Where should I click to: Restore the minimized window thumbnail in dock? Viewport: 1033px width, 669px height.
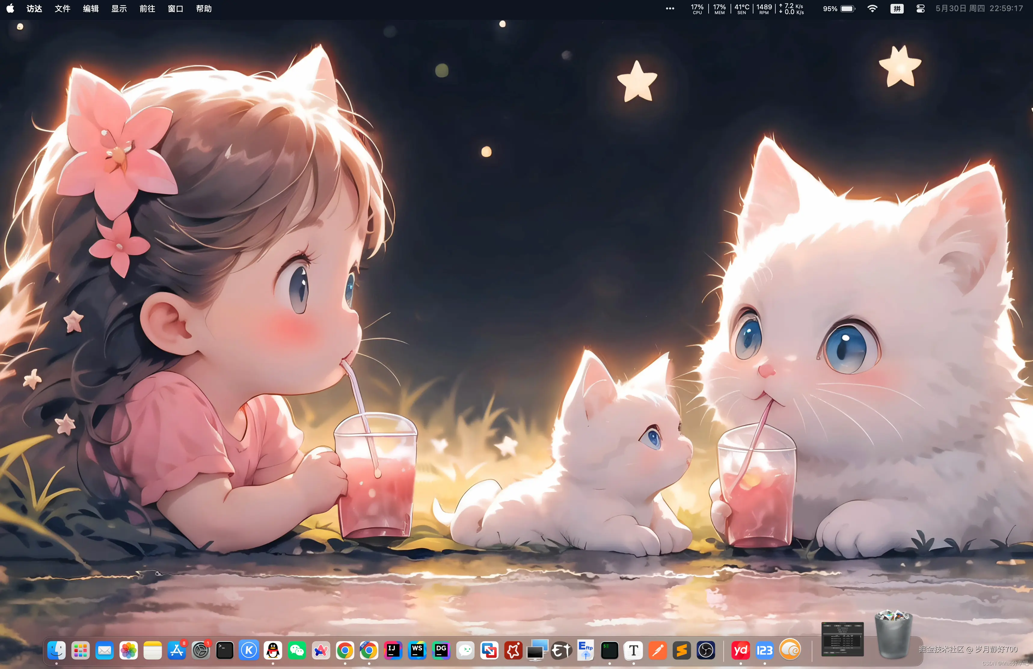842,639
